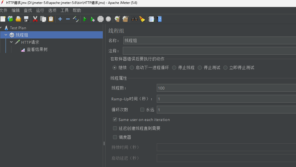This screenshot has width=296, height=167.
Task: Click the 线程数 field showing 100
Action: tap(226, 88)
